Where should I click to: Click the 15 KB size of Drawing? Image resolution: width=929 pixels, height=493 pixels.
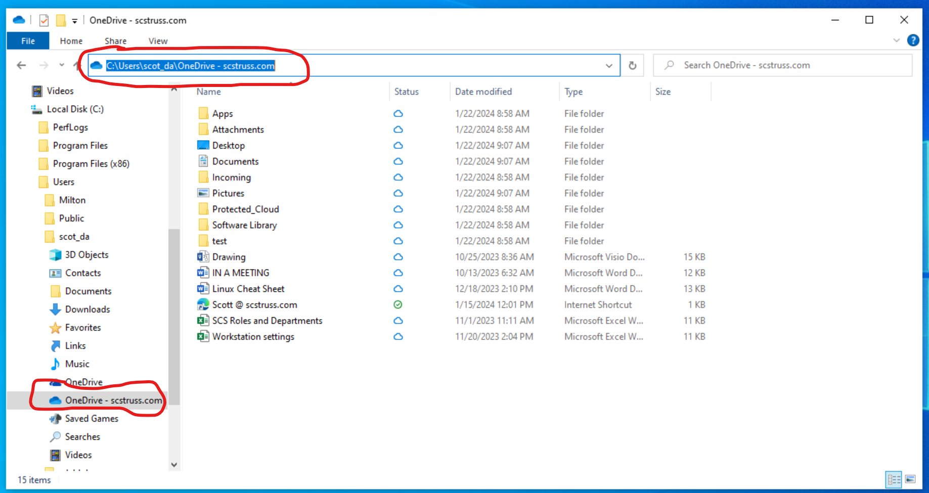[694, 257]
